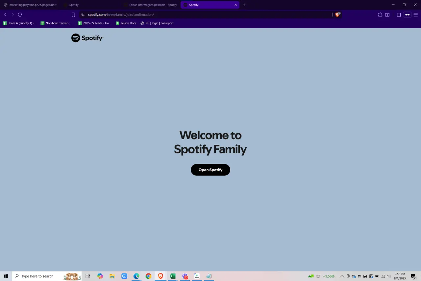
Task: Open Brave browser taskbar icon
Action: coord(161,276)
